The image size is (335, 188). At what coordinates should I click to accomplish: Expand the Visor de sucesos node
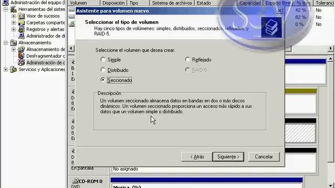click(14, 16)
